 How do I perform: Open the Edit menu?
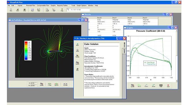click(13, 5)
